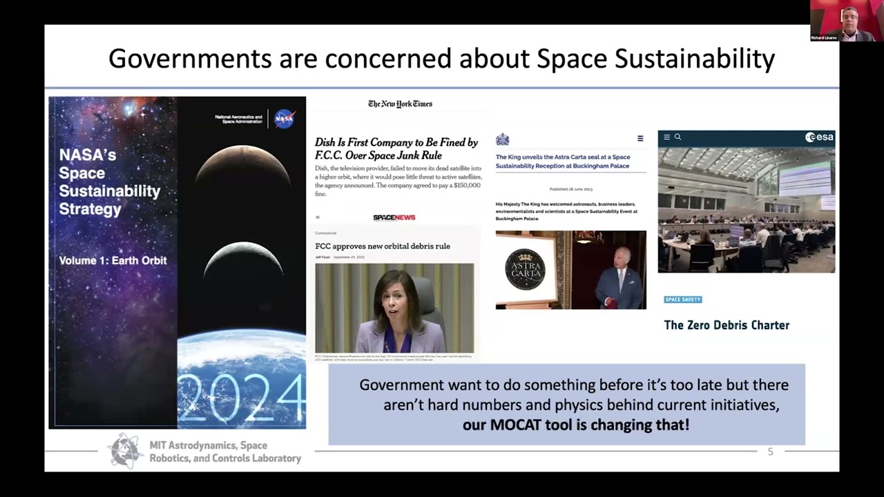This screenshot has width=884, height=497.
Task: Click the SpaceNews logo
Action: click(x=394, y=217)
